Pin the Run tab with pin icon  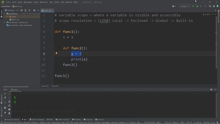[5, 113]
